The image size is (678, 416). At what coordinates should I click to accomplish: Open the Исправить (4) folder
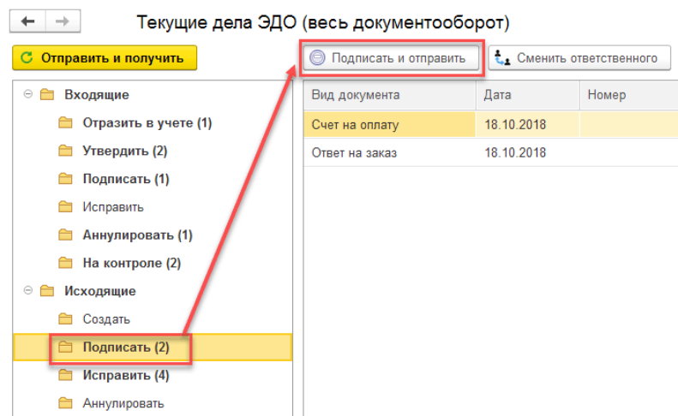click(x=126, y=376)
